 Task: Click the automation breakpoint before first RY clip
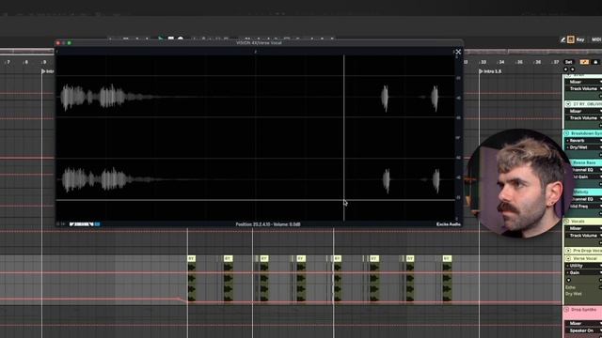[x=178, y=299]
